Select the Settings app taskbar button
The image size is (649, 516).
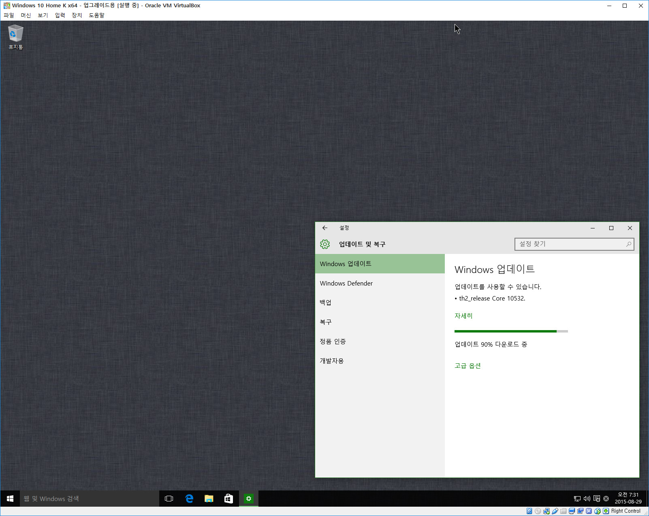[x=249, y=499]
